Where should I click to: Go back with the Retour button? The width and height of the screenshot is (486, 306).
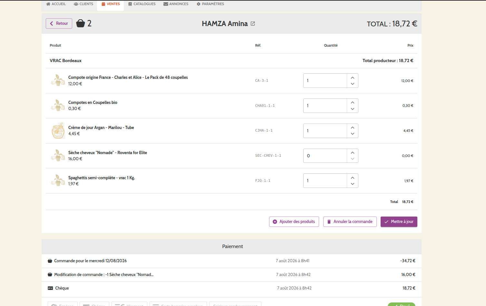pos(59,23)
